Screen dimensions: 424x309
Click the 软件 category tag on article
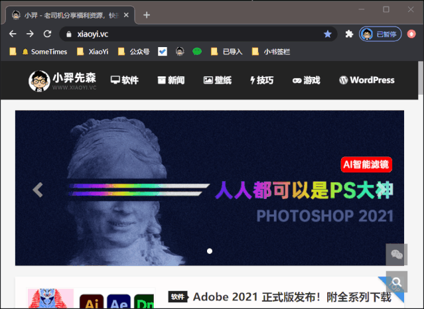pos(178,297)
